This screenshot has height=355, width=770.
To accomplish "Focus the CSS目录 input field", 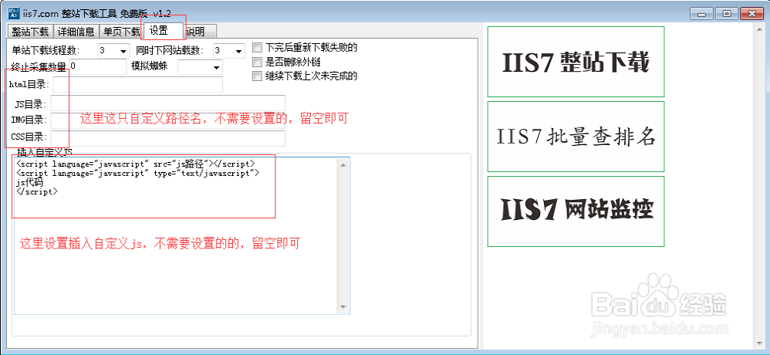I will [x=167, y=138].
